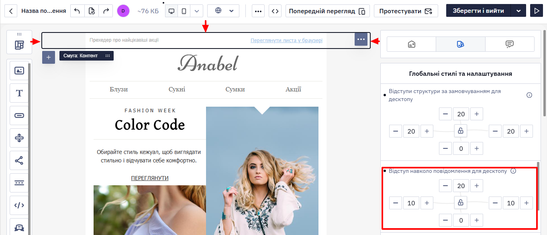Click the Anabel logo image
Viewport: 547px width, 235px height.
[208, 63]
